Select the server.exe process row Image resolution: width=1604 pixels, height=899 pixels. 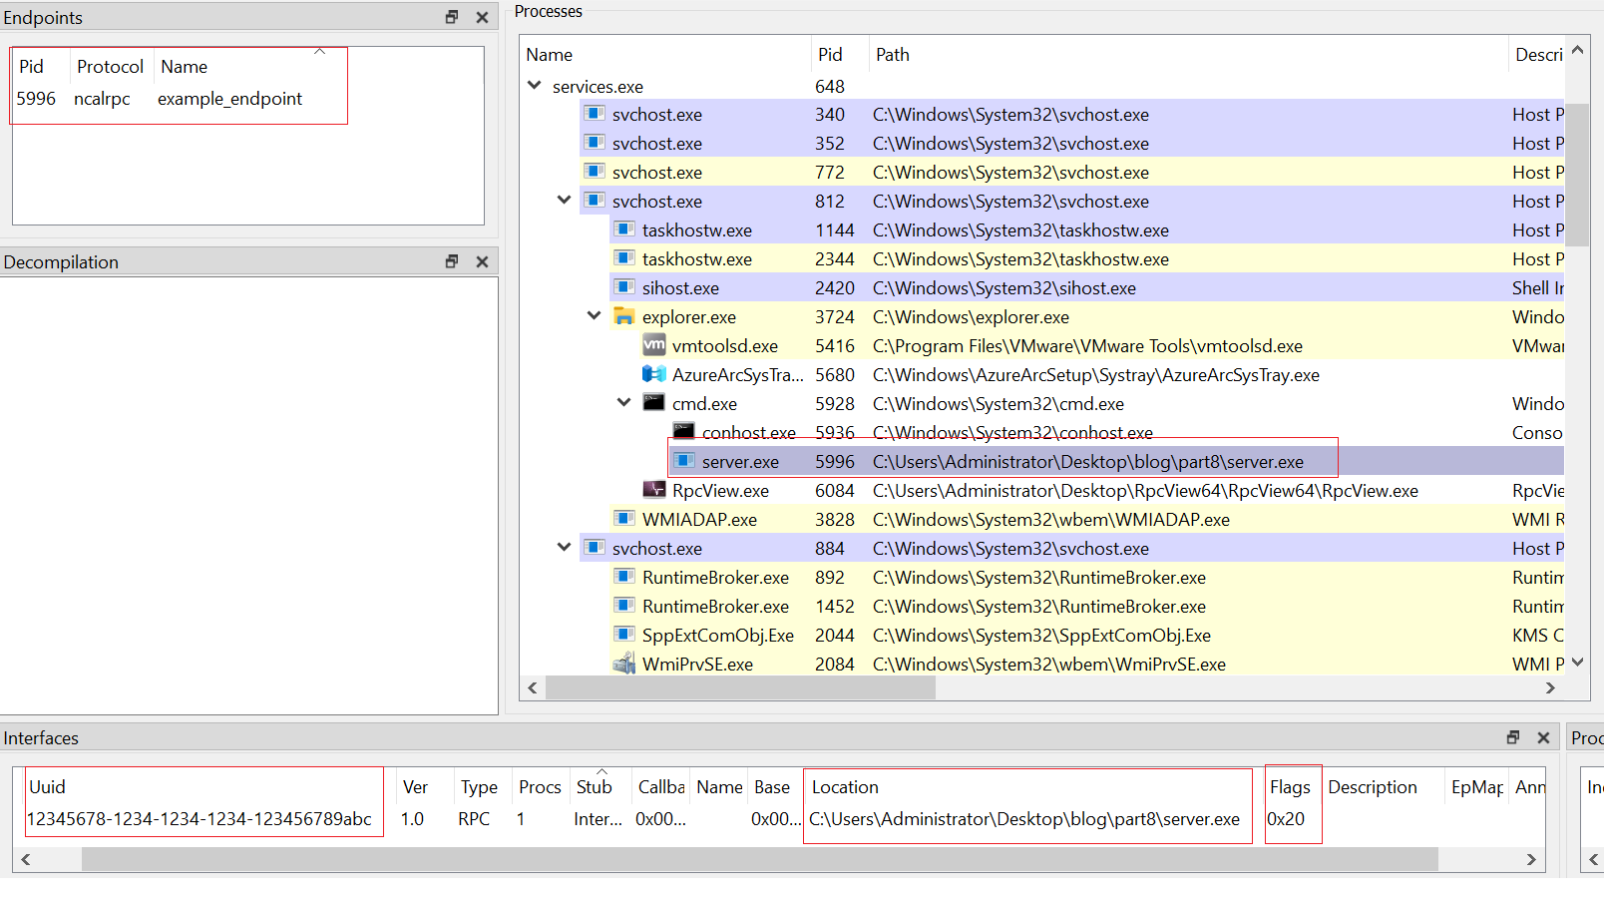[740, 462]
